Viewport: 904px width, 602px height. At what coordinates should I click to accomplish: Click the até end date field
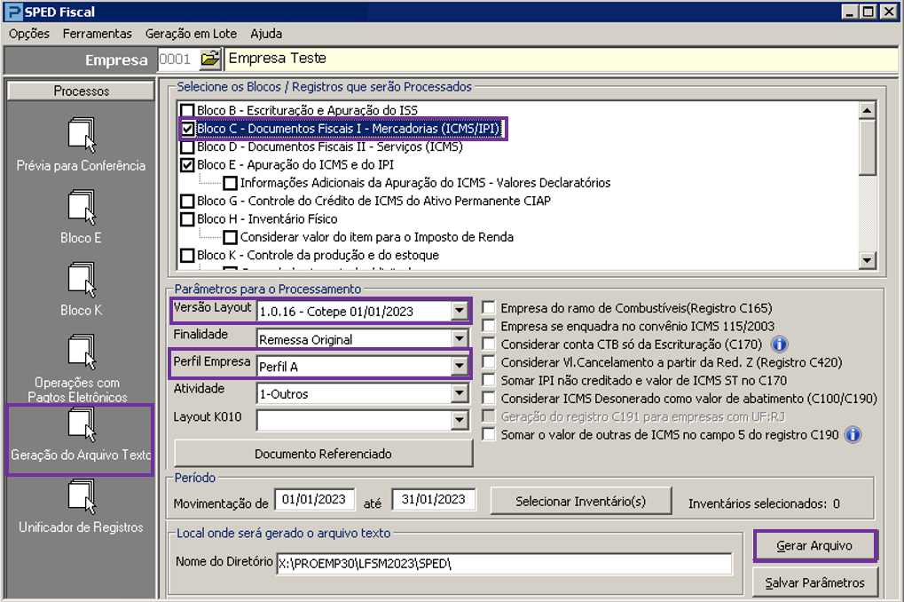coord(434,499)
